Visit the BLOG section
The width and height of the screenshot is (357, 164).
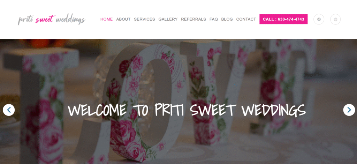point(227,19)
